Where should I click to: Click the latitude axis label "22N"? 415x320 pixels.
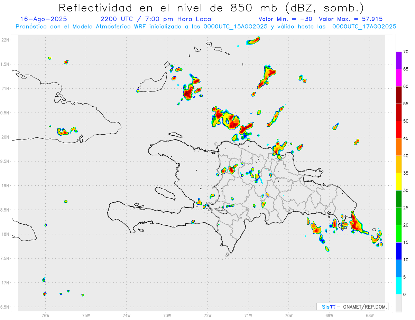click(x=6, y=40)
